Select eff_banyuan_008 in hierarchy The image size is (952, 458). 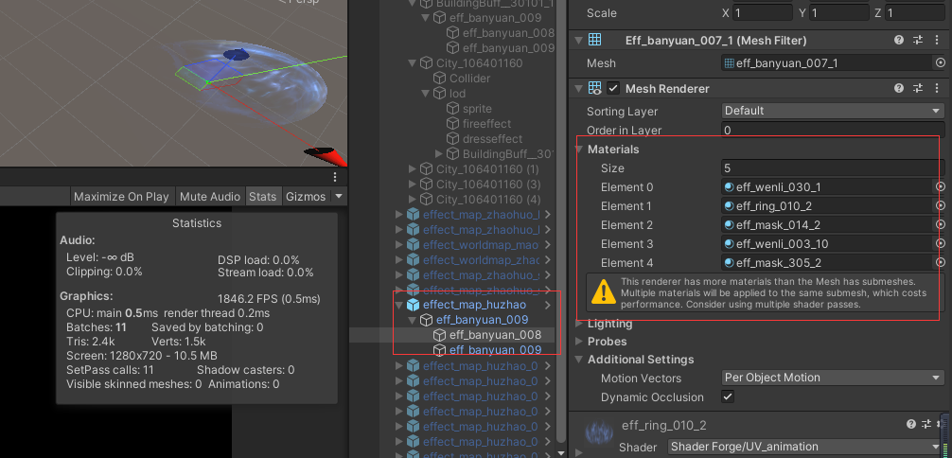pos(494,335)
